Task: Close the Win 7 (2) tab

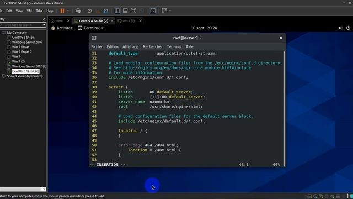Action: click(141, 21)
